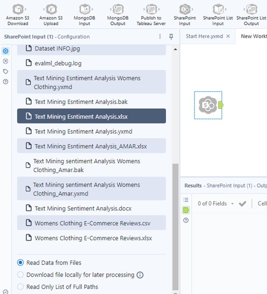Choose Read Only List of Full Paths
267x294 pixels.
coord(20,287)
